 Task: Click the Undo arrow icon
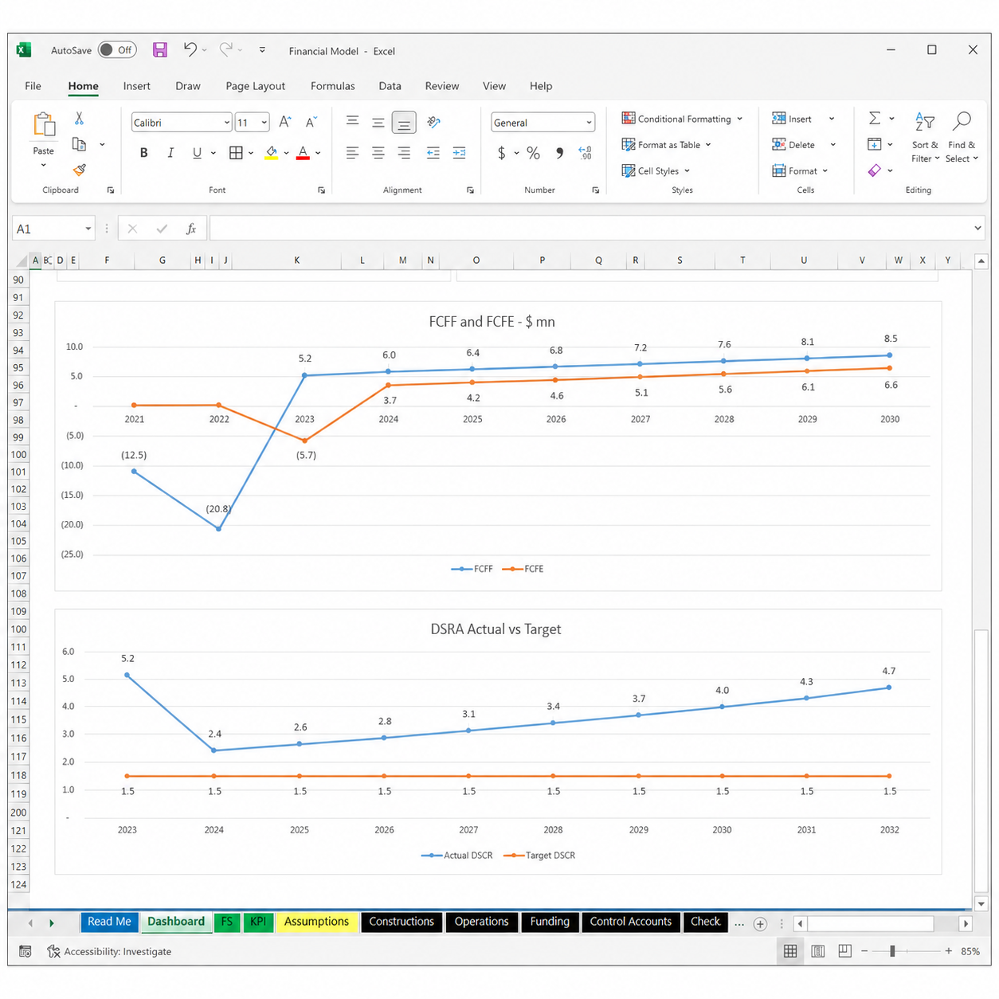(x=190, y=49)
